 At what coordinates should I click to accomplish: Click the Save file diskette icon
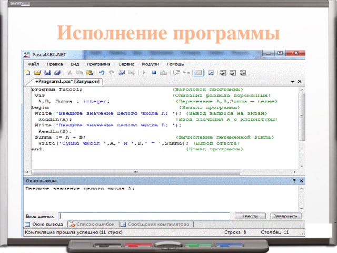(x=47, y=73)
